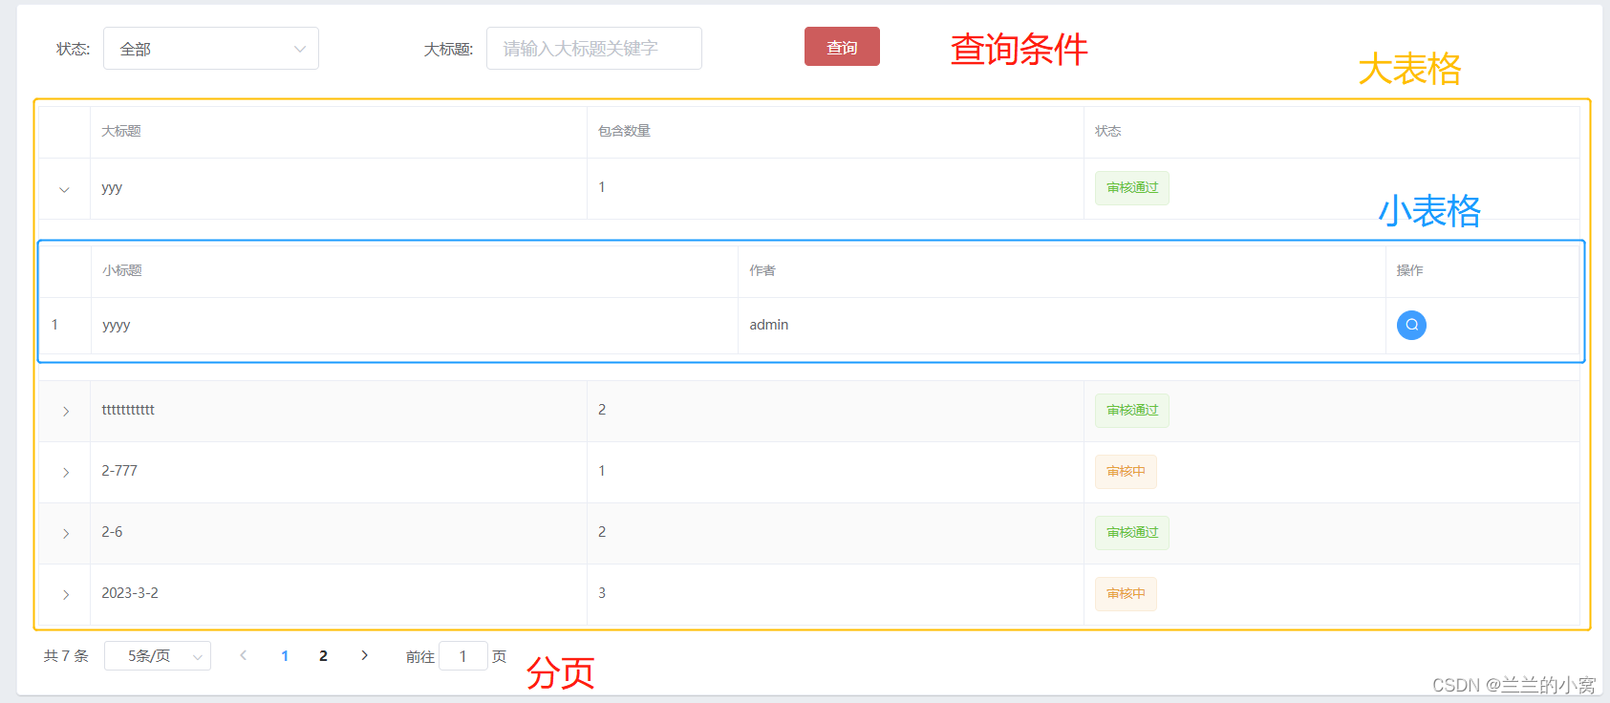1610x703 pixels.
Task: Select pagination page 1
Action: [x=285, y=655]
